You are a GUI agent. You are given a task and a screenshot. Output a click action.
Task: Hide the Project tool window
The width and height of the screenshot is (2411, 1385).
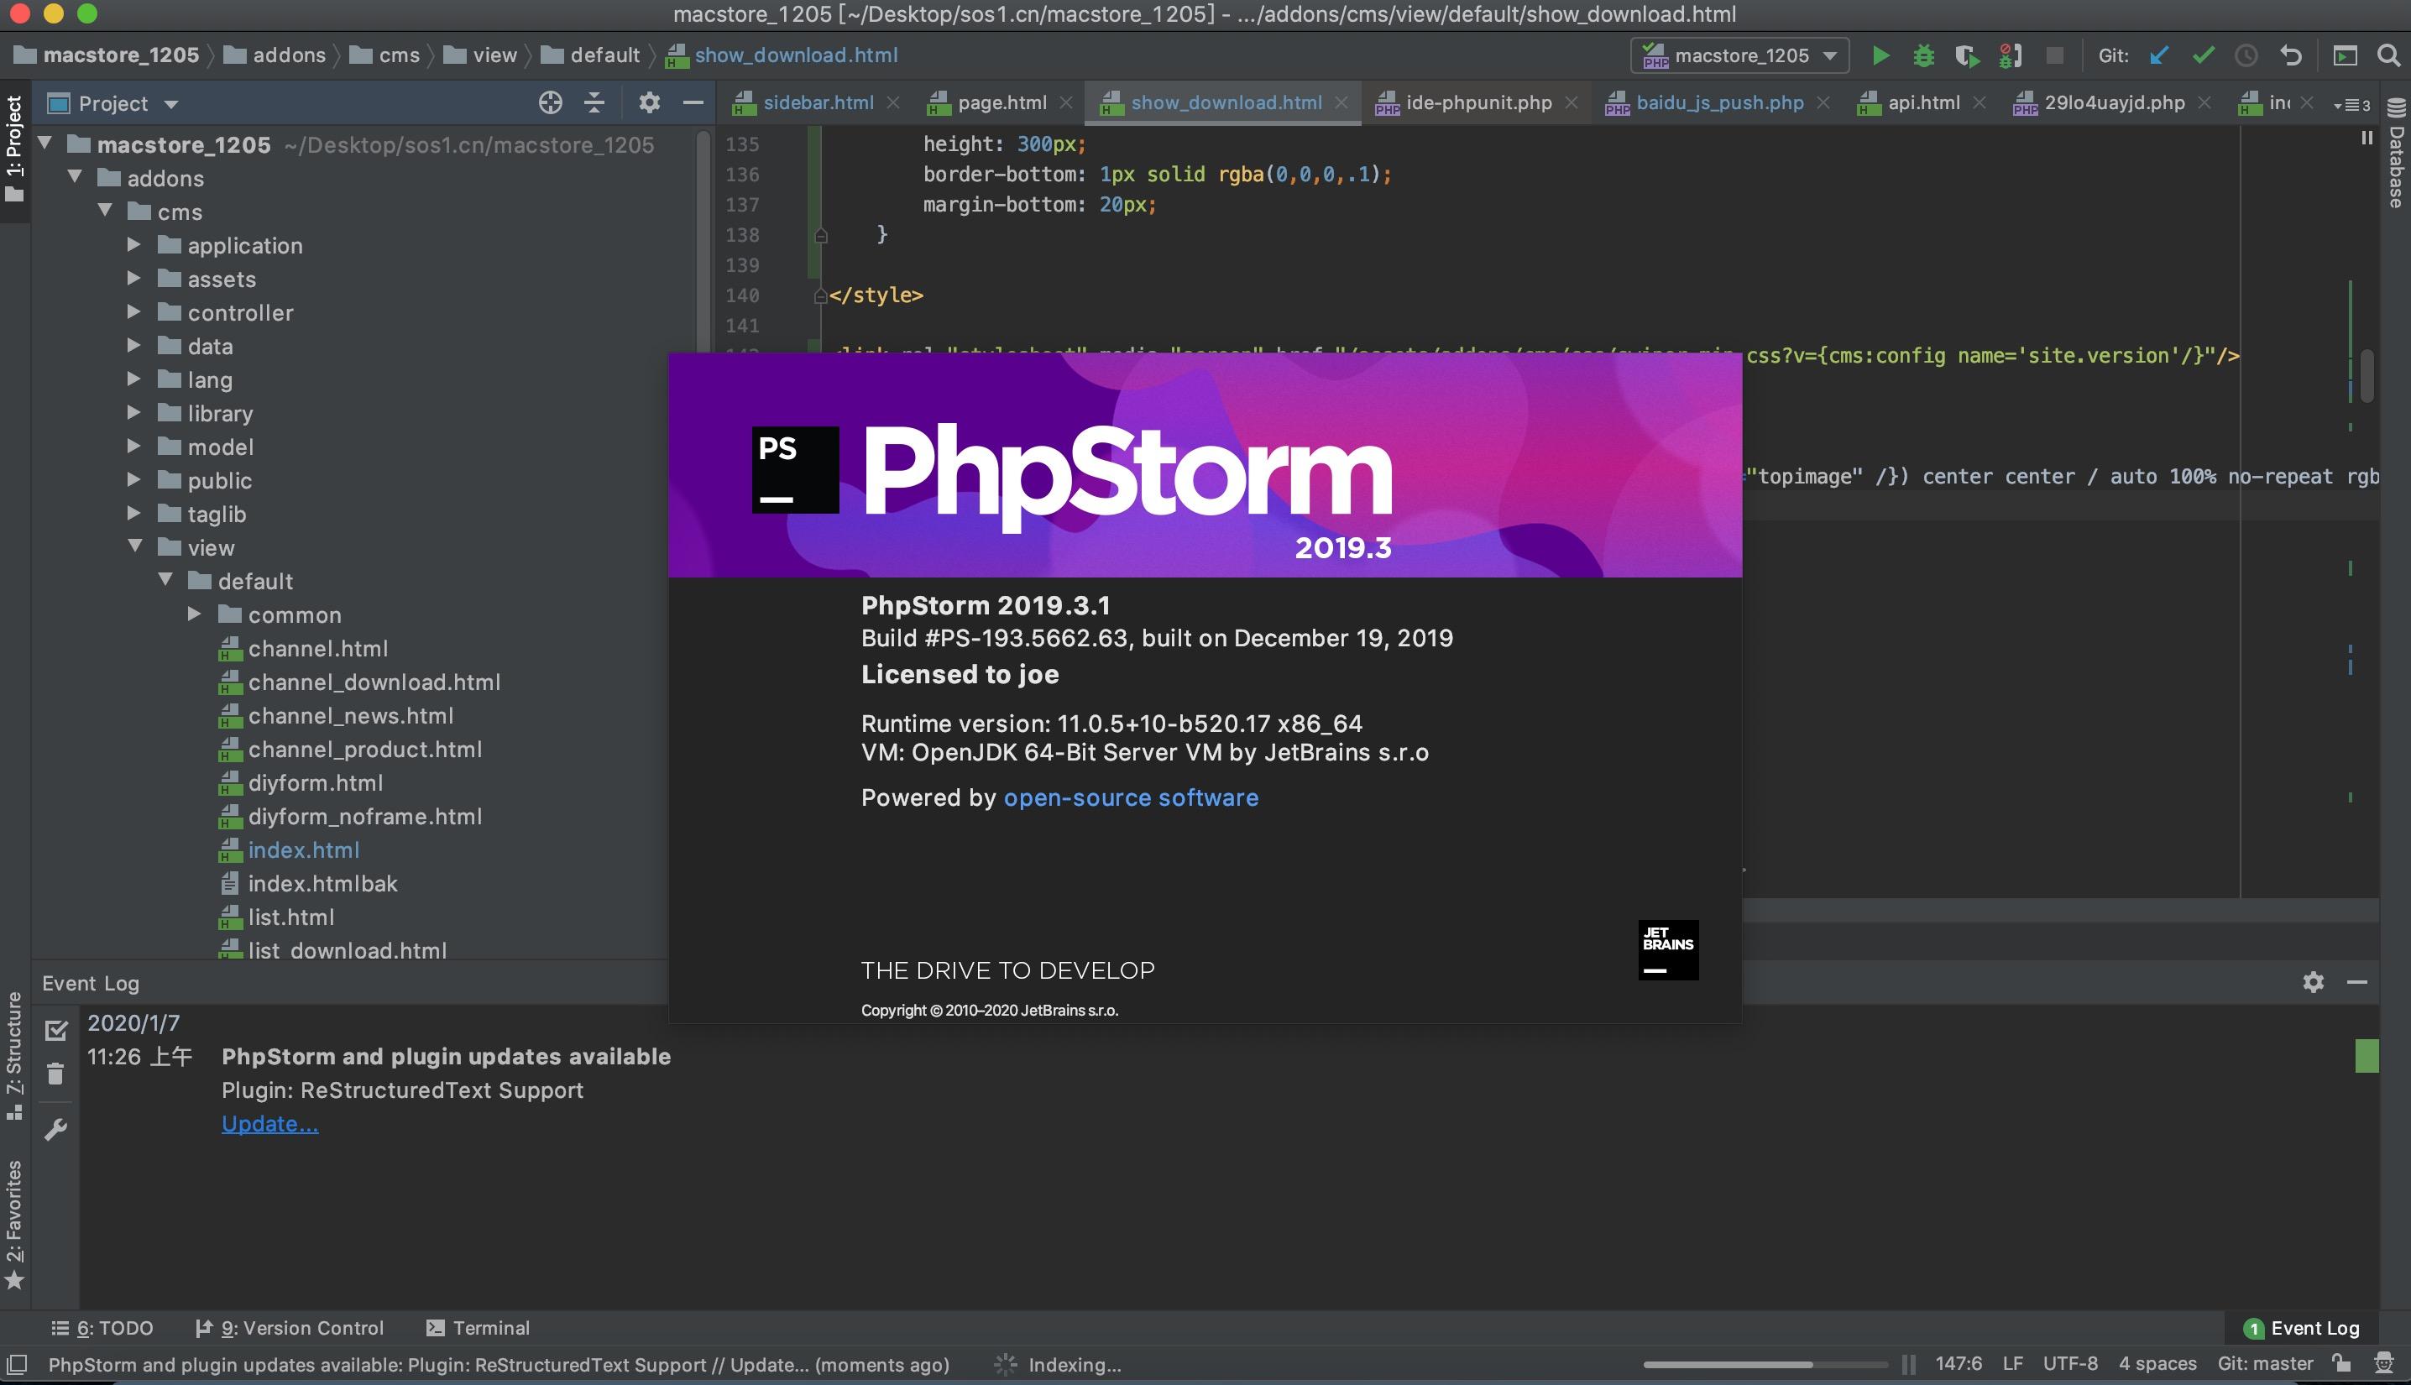tap(693, 102)
